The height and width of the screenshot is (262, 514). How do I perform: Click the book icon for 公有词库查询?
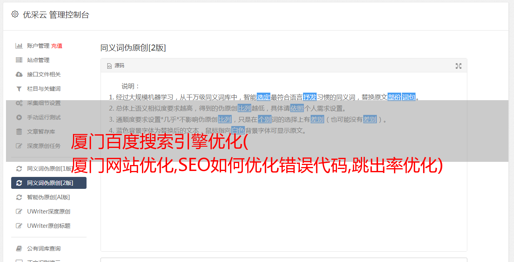pyautogui.click(x=19, y=248)
